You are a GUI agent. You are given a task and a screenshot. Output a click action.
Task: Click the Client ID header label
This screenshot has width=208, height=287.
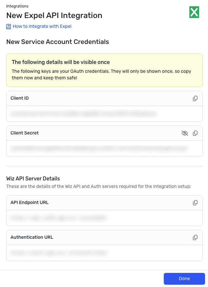coord(19,98)
